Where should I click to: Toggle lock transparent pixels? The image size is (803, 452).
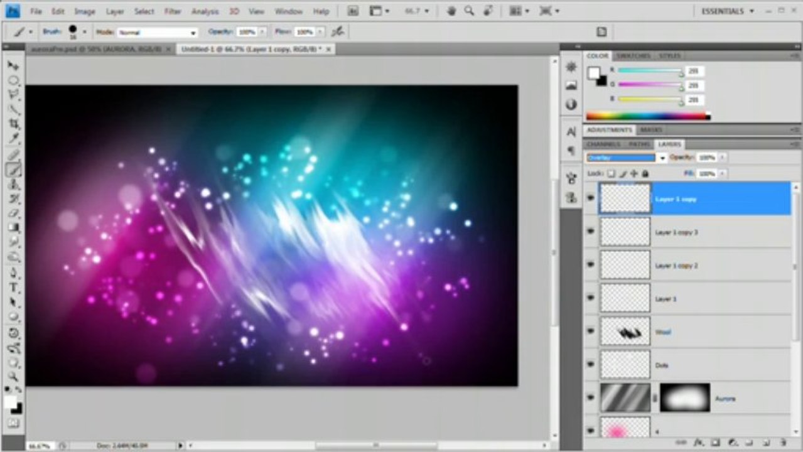pyautogui.click(x=612, y=173)
